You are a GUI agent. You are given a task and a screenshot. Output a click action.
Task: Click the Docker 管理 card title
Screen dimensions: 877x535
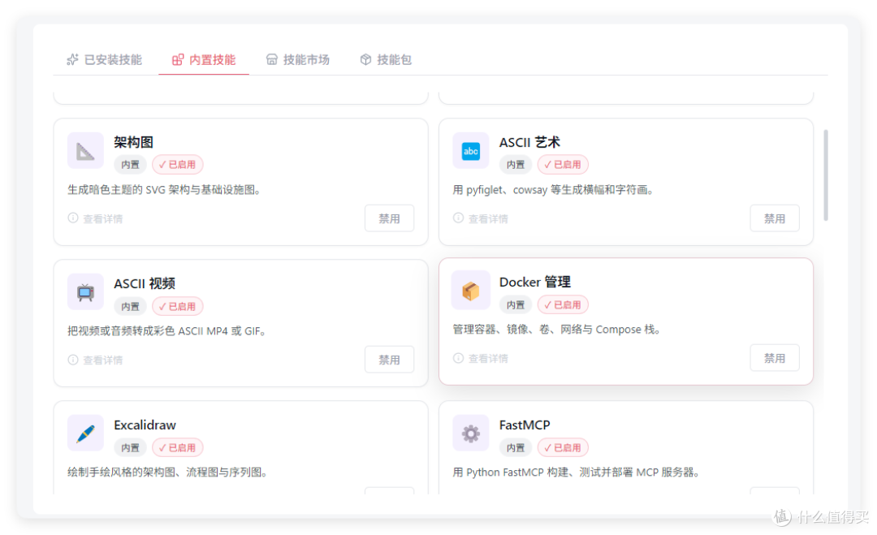534,283
